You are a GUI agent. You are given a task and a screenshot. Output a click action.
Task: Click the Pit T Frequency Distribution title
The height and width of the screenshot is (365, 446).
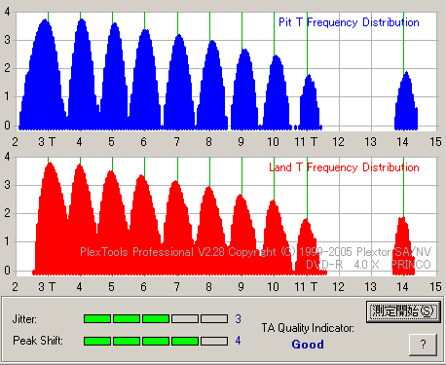(x=349, y=22)
